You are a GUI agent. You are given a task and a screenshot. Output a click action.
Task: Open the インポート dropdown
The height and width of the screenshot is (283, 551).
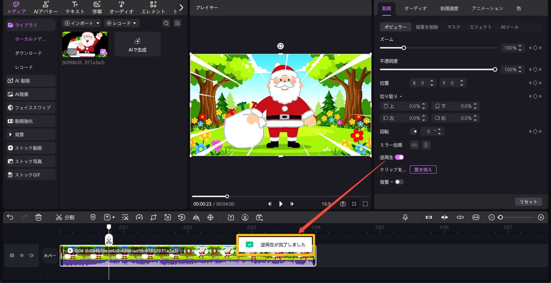coord(82,23)
